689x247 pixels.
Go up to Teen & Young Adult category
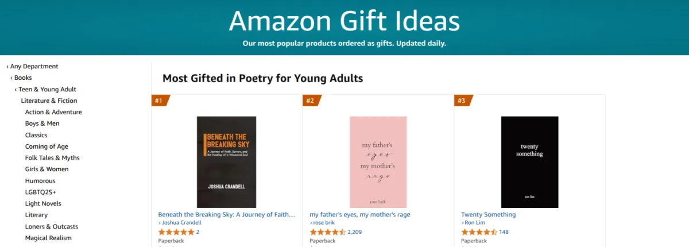pos(47,89)
